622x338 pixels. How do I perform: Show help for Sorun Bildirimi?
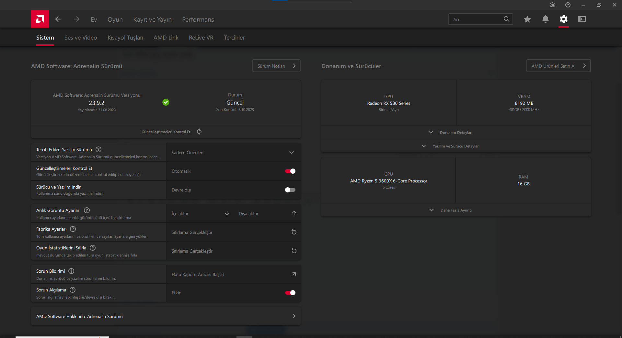[x=71, y=271]
